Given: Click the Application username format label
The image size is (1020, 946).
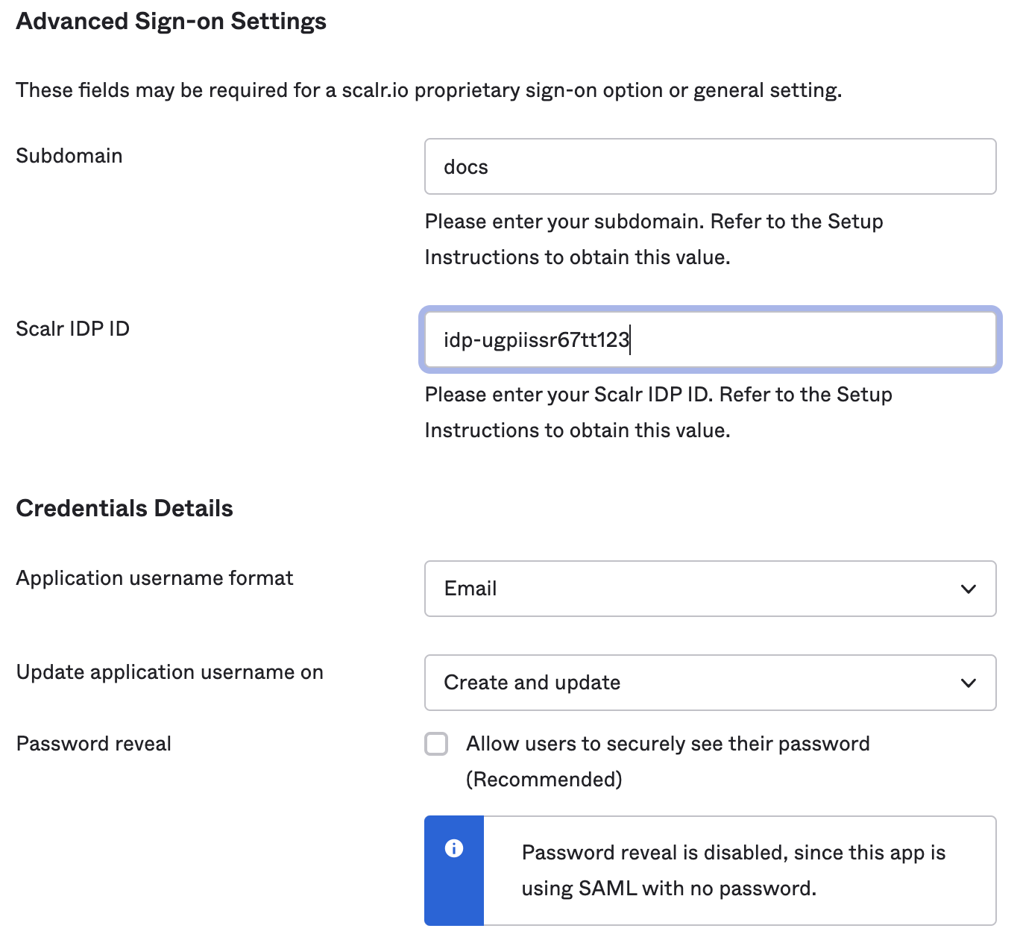Looking at the screenshot, I should click(x=155, y=578).
